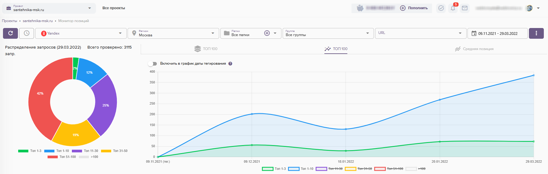Open the mail envelope icon
548x174 pixels.
click(465, 8)
